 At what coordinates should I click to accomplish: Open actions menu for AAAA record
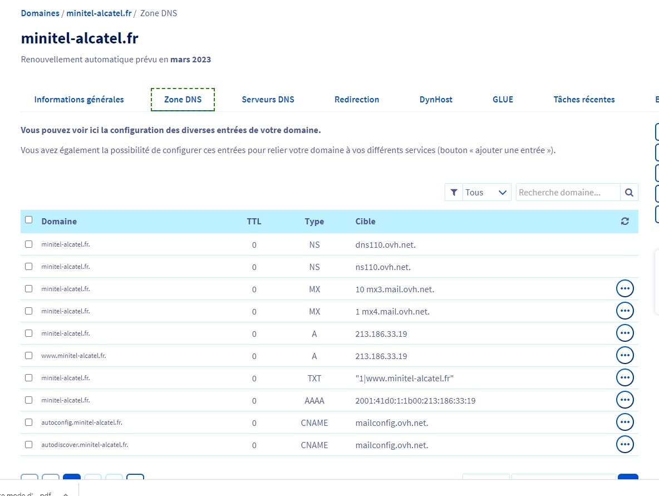[624, 400]
